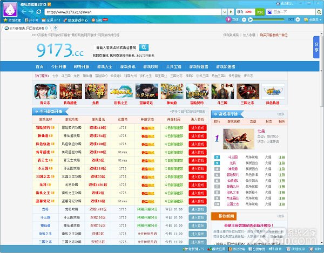The image size is (324, 253).
Task: Click the purple flame browser logo
Action: click(x=10, y=10)
